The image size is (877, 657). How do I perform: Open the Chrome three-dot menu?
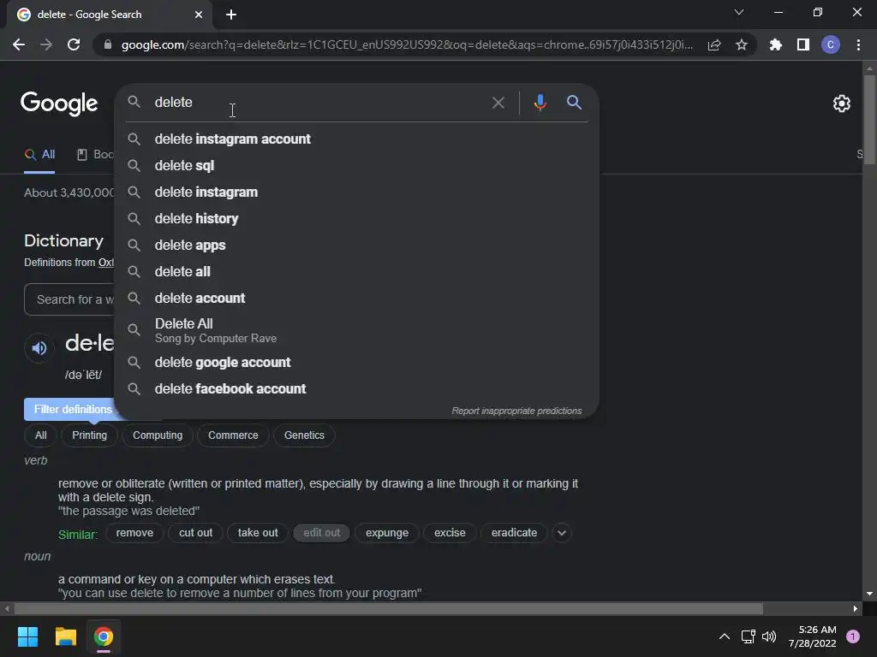[x=858, y=44]
